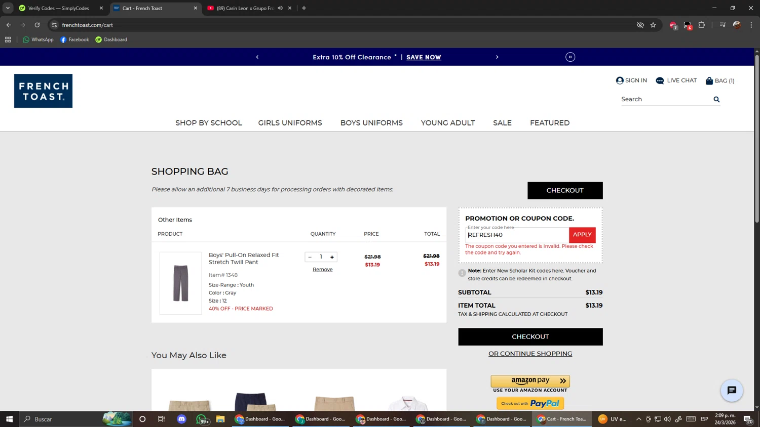Open the browser extensions puzzle icon
The image size is (760, 427).
(702, 25)
